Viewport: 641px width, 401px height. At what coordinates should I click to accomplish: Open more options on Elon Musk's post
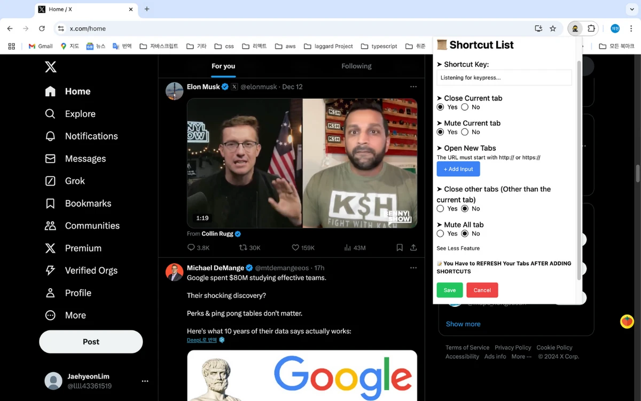point(413,87)
